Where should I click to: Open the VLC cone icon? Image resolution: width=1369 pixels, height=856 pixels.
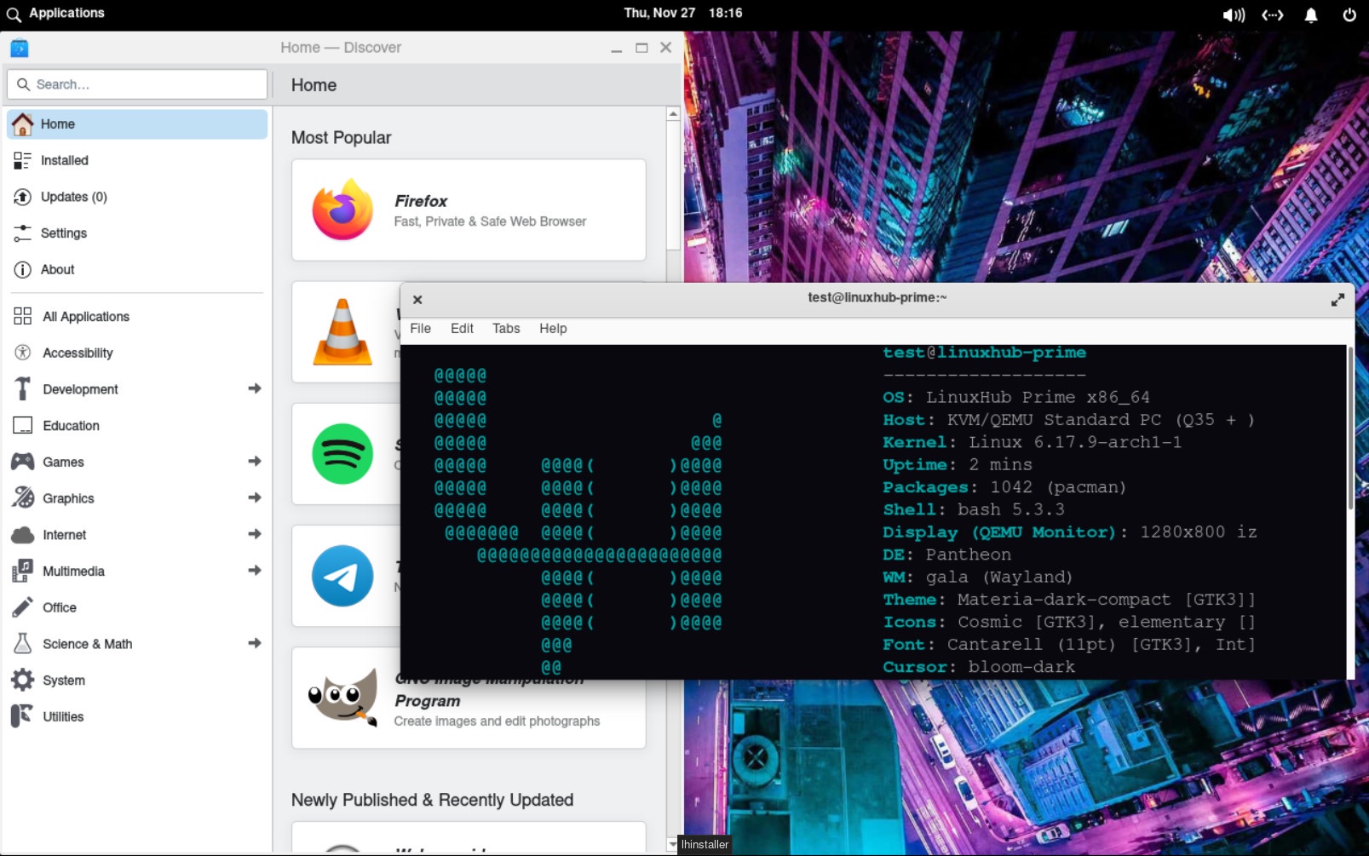click(342, 332)
